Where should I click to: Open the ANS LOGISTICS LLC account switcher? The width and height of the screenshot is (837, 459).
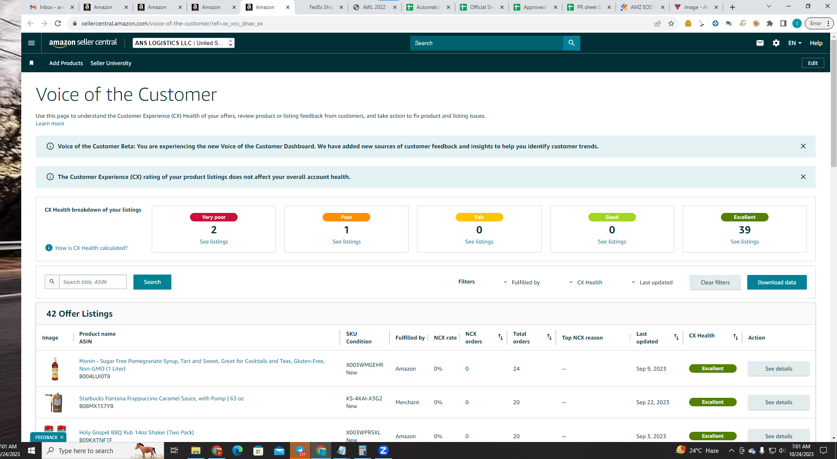183,43
